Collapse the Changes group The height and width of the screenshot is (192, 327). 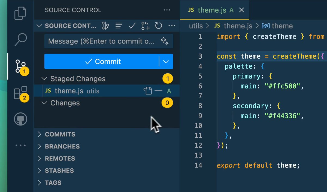point(44,103)
